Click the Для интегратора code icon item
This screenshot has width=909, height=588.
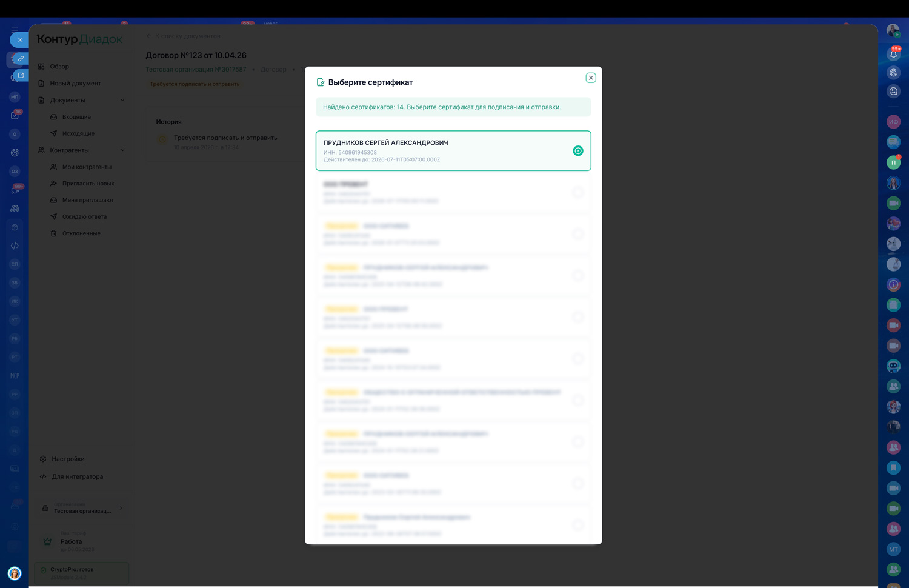click(76, 476)
